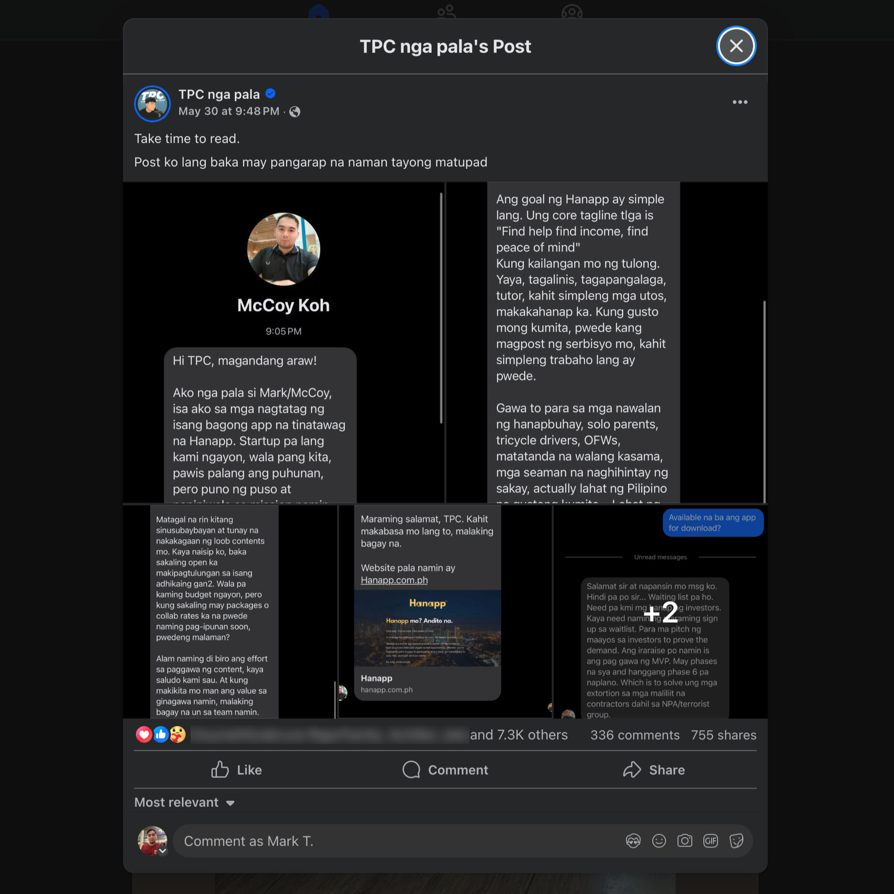The width and height of the screenshot is (894, 894).
Task: Expand the Most relevant sort dropdown
Action: coord(184,802)
